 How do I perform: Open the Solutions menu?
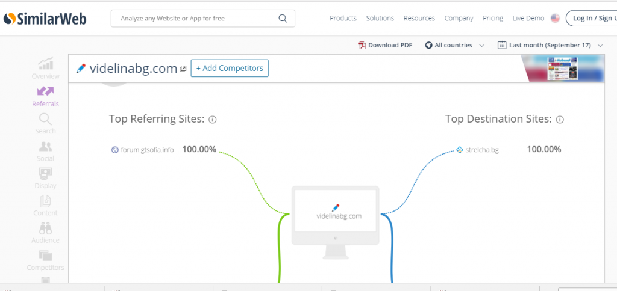tap(380, 18)
